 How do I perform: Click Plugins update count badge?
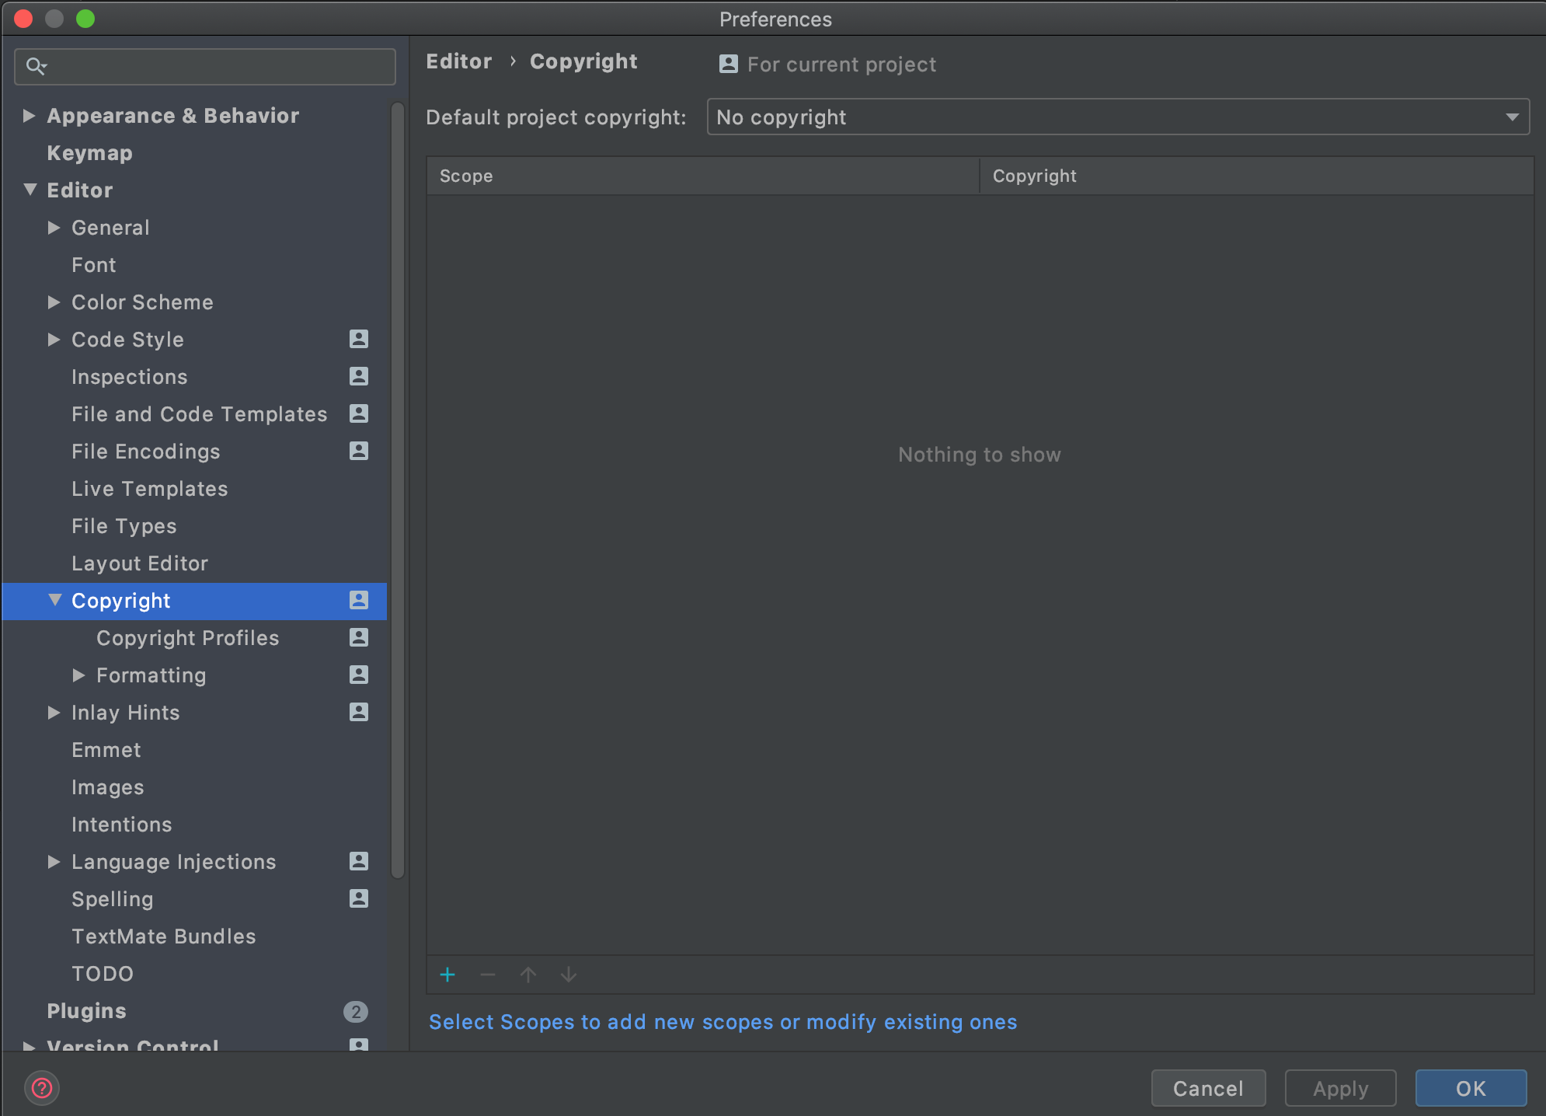tap(356, 1011)
